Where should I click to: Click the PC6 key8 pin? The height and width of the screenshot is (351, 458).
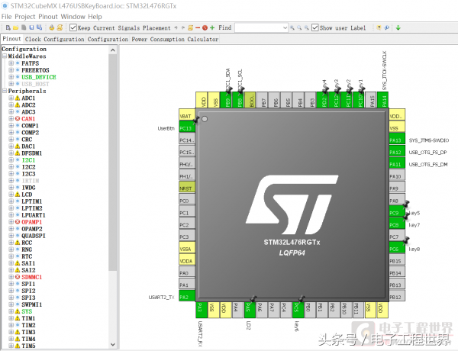397,248
